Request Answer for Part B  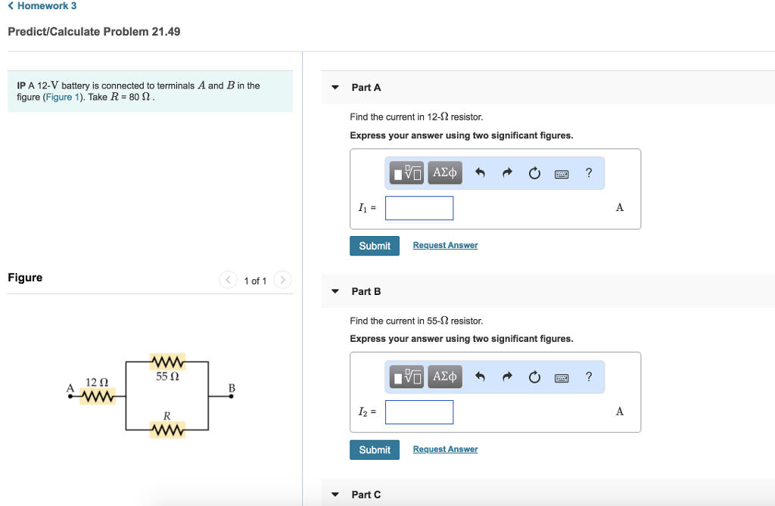tap(444, 449)
